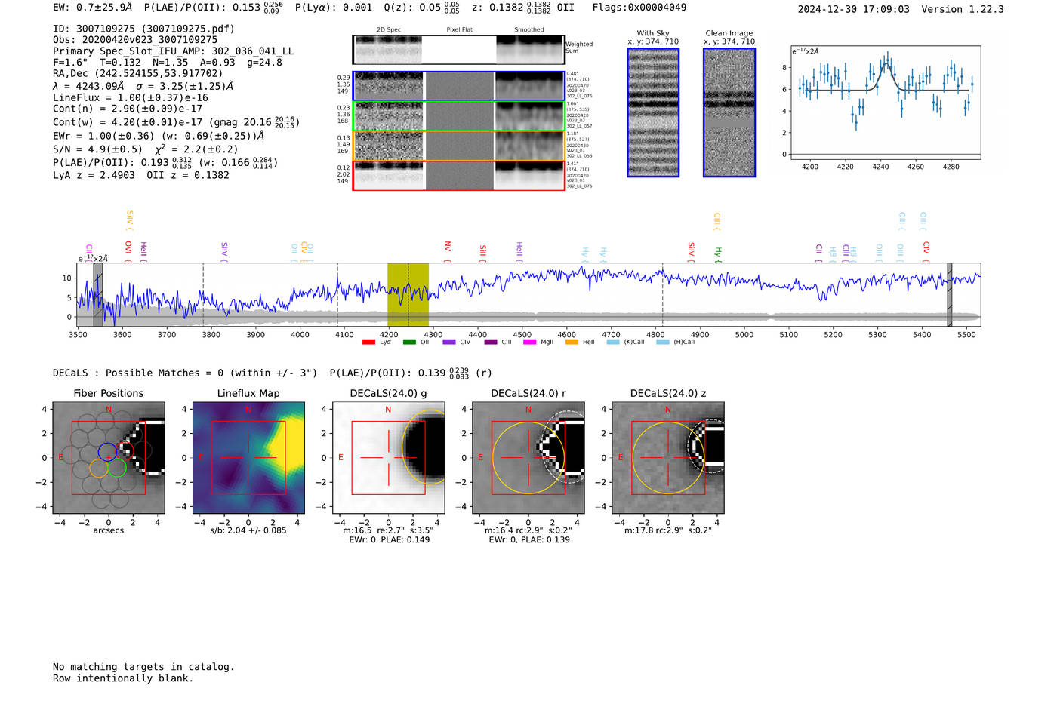Open the DECaLS(24.0) r cutout

[528, 458]
